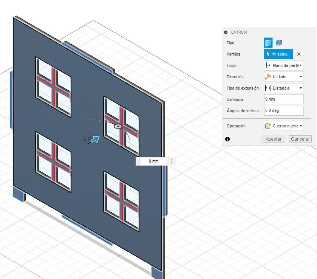Open the Operación Cuerpo nuevo dropdown
Screen dimensions: 317x279
(x=284, y=126)
